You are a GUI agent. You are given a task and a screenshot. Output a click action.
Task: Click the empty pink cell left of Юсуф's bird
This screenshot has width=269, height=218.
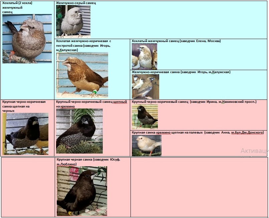point(28,187)
